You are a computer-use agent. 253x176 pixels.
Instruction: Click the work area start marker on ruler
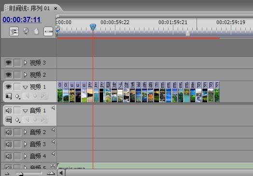tap(57, 29)
